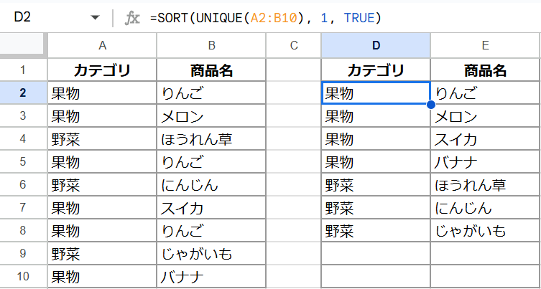Click cell E1 header 商品名
Screen dimensions: 541x289
click(485, 70)
